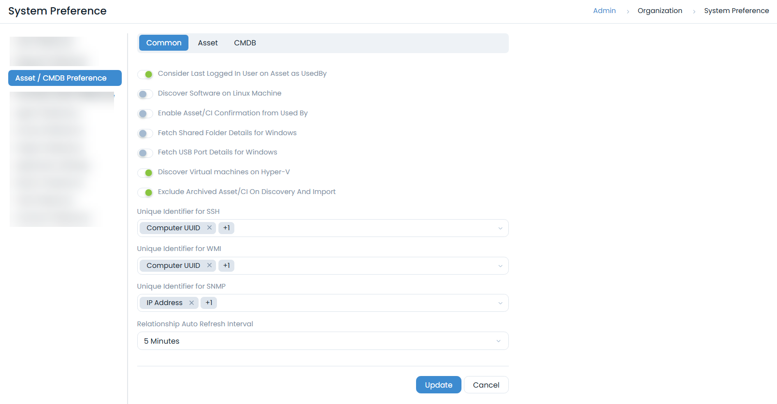Open the Unique Identifier for SSH dropdown
The height and width of the screenshot is (404, 777).
point(500,228)
